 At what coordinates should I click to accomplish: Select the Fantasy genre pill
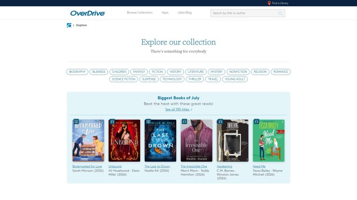139,72
